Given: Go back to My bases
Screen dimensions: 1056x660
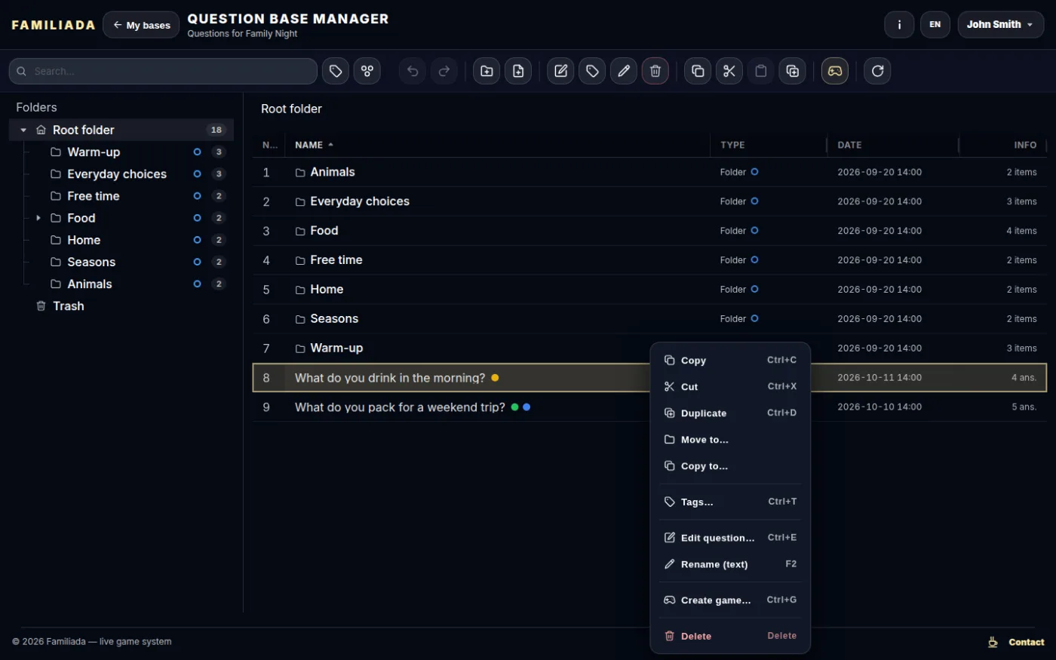Looking at the screenshot, I should (141, 25).
